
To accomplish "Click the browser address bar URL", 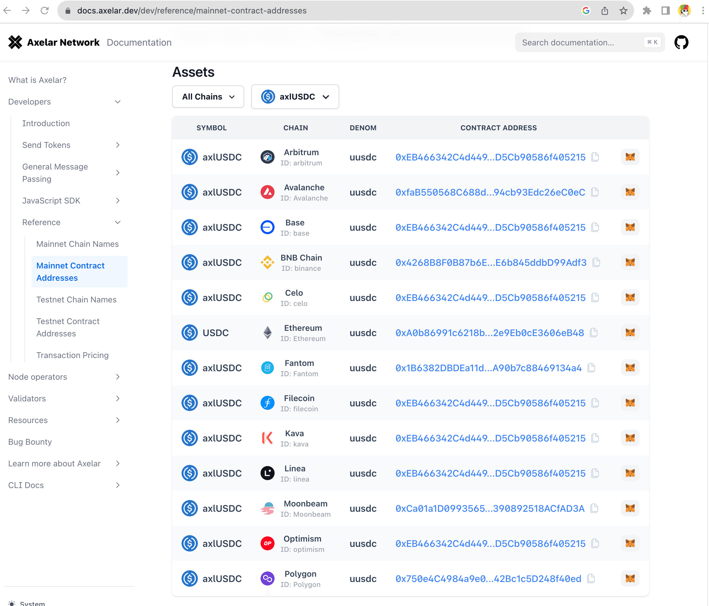I will (192, 11).
